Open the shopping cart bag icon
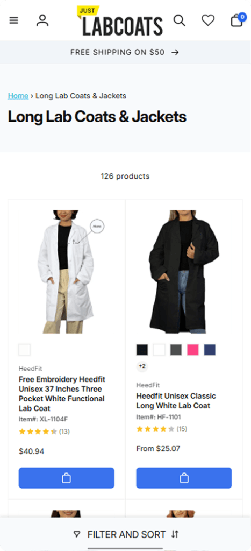The height and width of the screenshot is (551, 251). 237,20
